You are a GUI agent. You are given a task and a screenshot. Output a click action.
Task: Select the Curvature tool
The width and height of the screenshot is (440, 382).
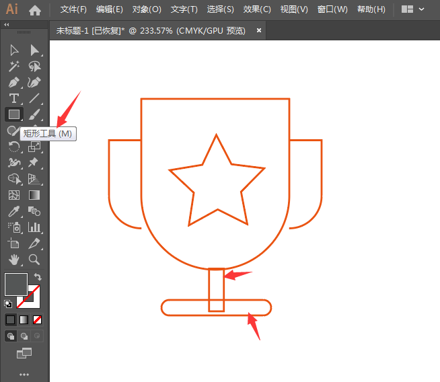[x=34, y=83]
